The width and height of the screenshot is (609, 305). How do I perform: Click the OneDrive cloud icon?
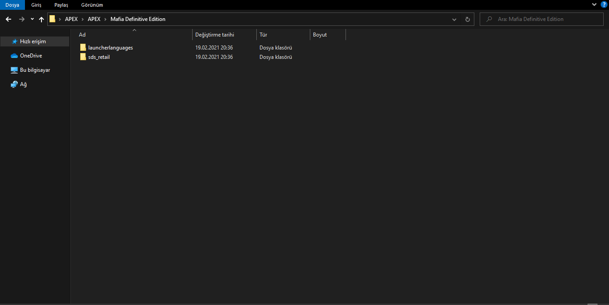pyautogui.click(x=14, y=56)
